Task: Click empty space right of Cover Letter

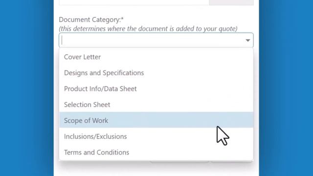Action: [177, 57]
